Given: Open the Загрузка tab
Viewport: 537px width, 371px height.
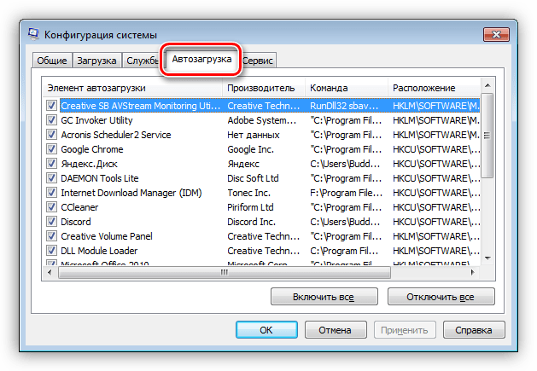Looking at the screenshot, I should coord(96,61).
